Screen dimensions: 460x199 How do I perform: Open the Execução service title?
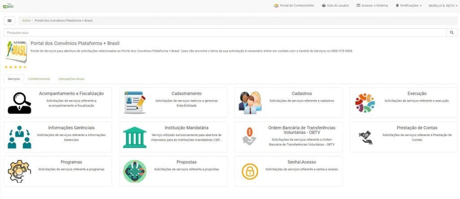[417, 93]
